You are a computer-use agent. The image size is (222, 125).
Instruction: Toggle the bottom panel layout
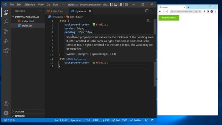pos(116,5)
